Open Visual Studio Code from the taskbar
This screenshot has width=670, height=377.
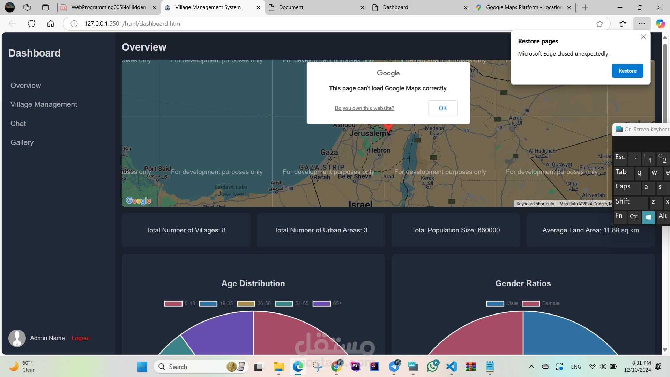tap(452, 367)
